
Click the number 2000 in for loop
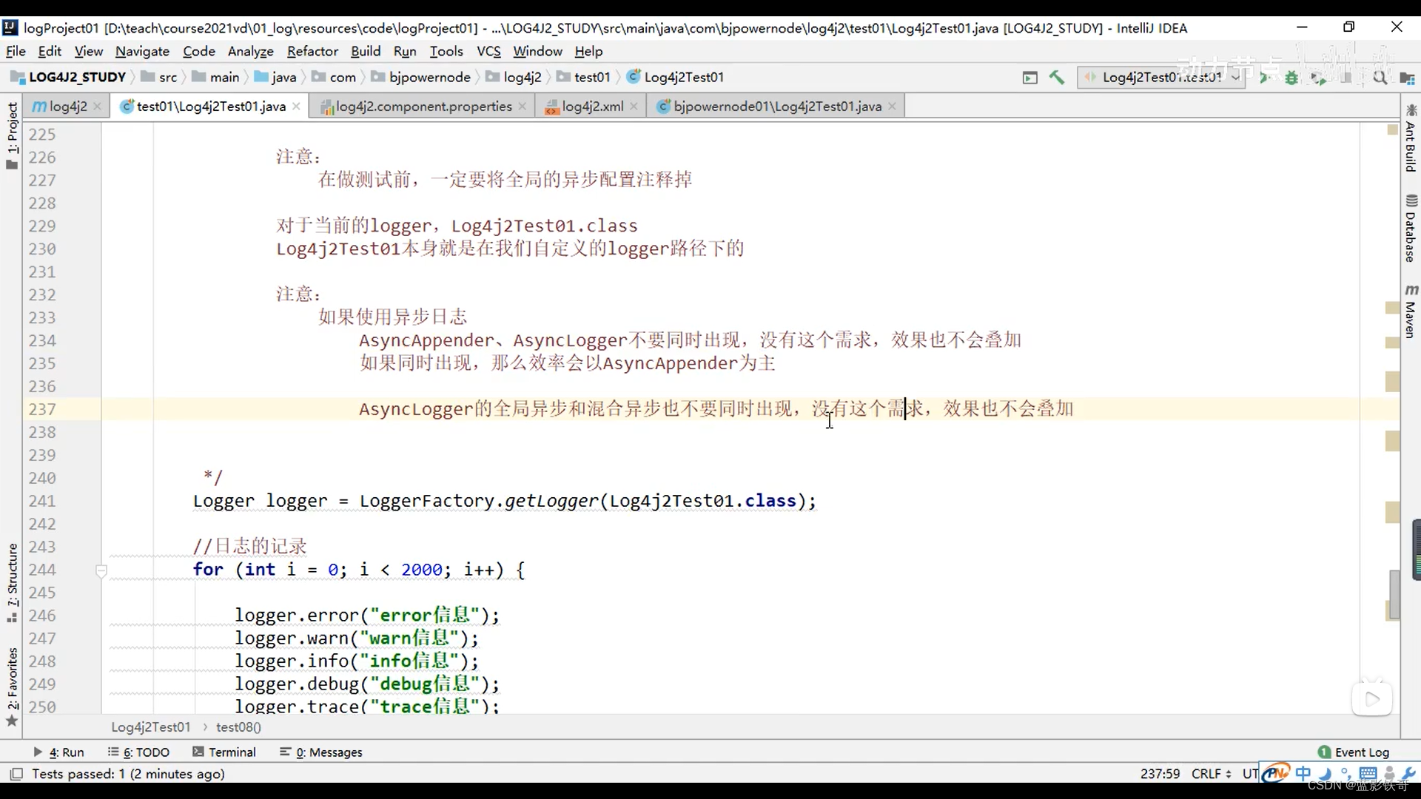coord(422,570)
